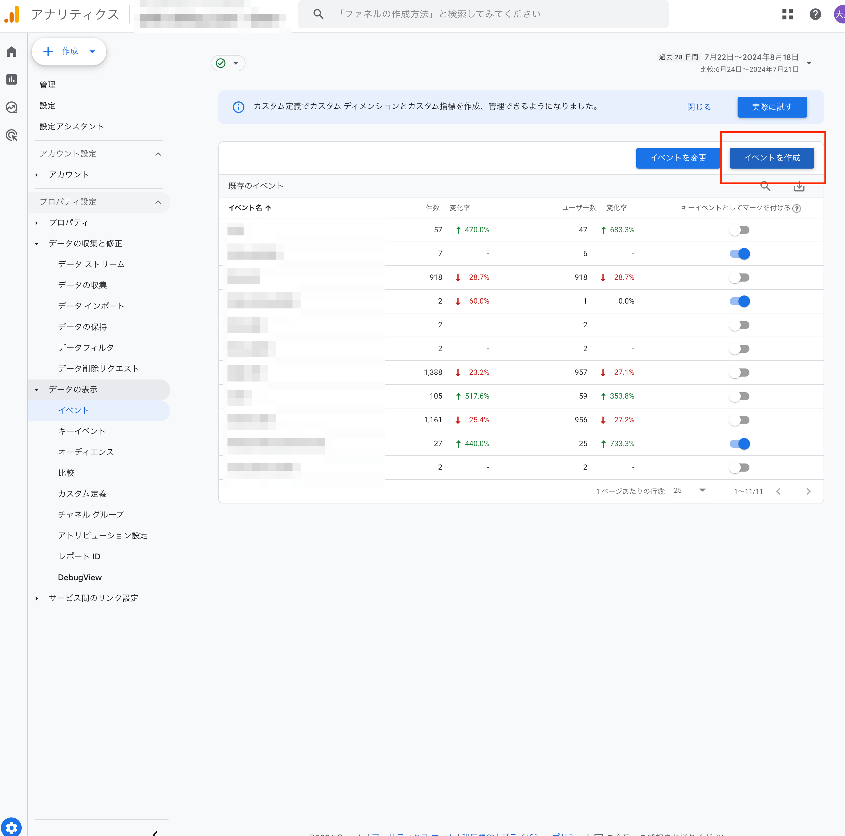845x836 pixels.
Task: Toggle key event for row with 27 count
Action: 739,443
